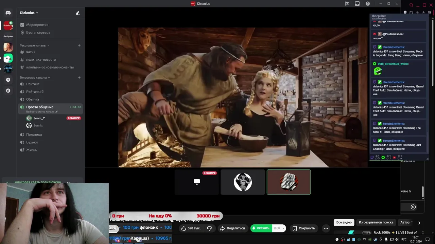Open the Discord checklist flag icon
435x244 pixels.
point(347,4)
